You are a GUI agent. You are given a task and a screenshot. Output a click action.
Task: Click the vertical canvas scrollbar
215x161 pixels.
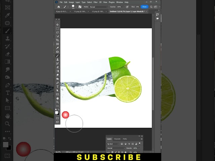coord(153,84)
